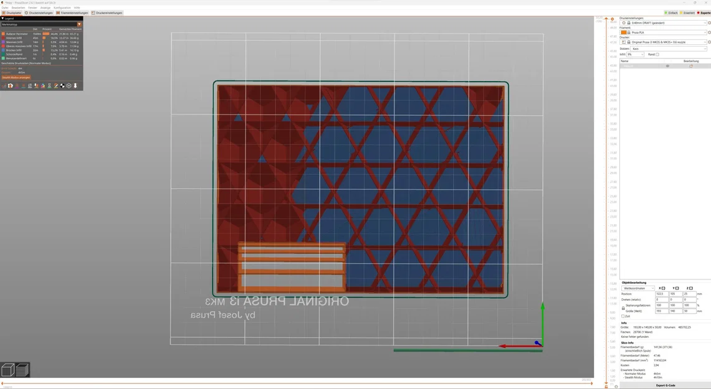The height and width of the screenshot is (389, 711).
Task: Switch to layers preview icon
Action: (22, 370)
